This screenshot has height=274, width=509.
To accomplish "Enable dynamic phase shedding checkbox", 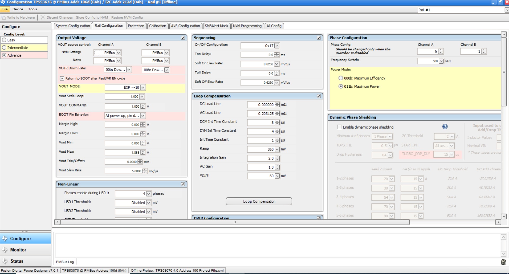I will (340, 127).
